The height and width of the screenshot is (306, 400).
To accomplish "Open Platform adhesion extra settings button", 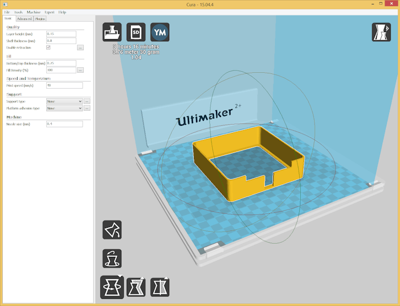I will (x=87, y=108).
